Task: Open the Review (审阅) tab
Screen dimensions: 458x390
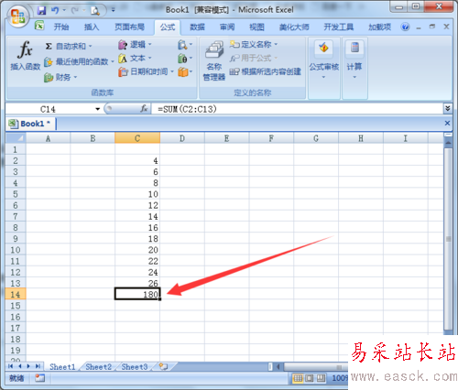Action: click(x=227, y=27)
